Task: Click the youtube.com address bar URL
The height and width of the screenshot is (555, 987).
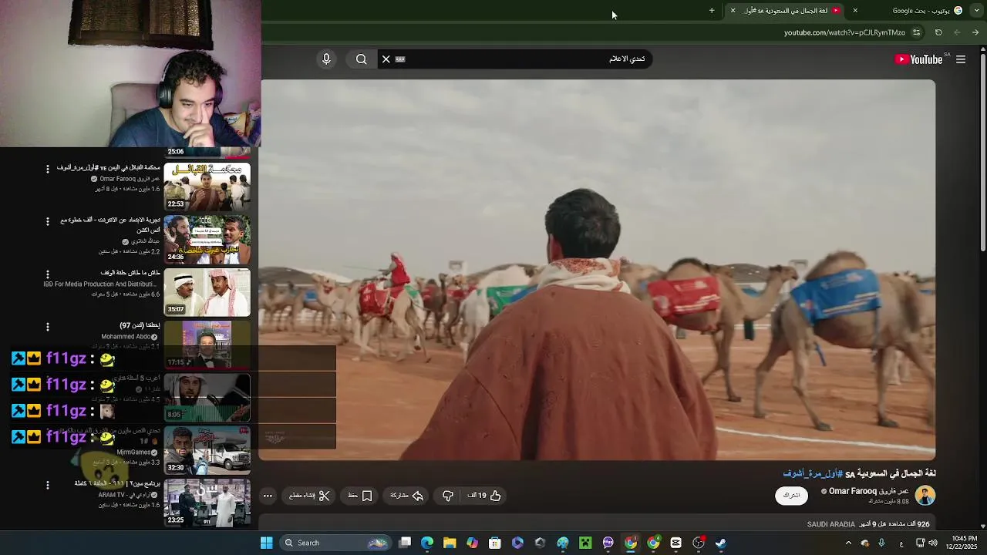Action: (844, 32)
